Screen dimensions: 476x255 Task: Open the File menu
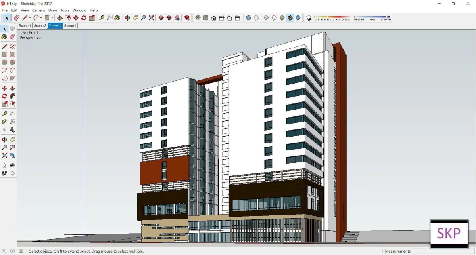click(x=4, y=10)
